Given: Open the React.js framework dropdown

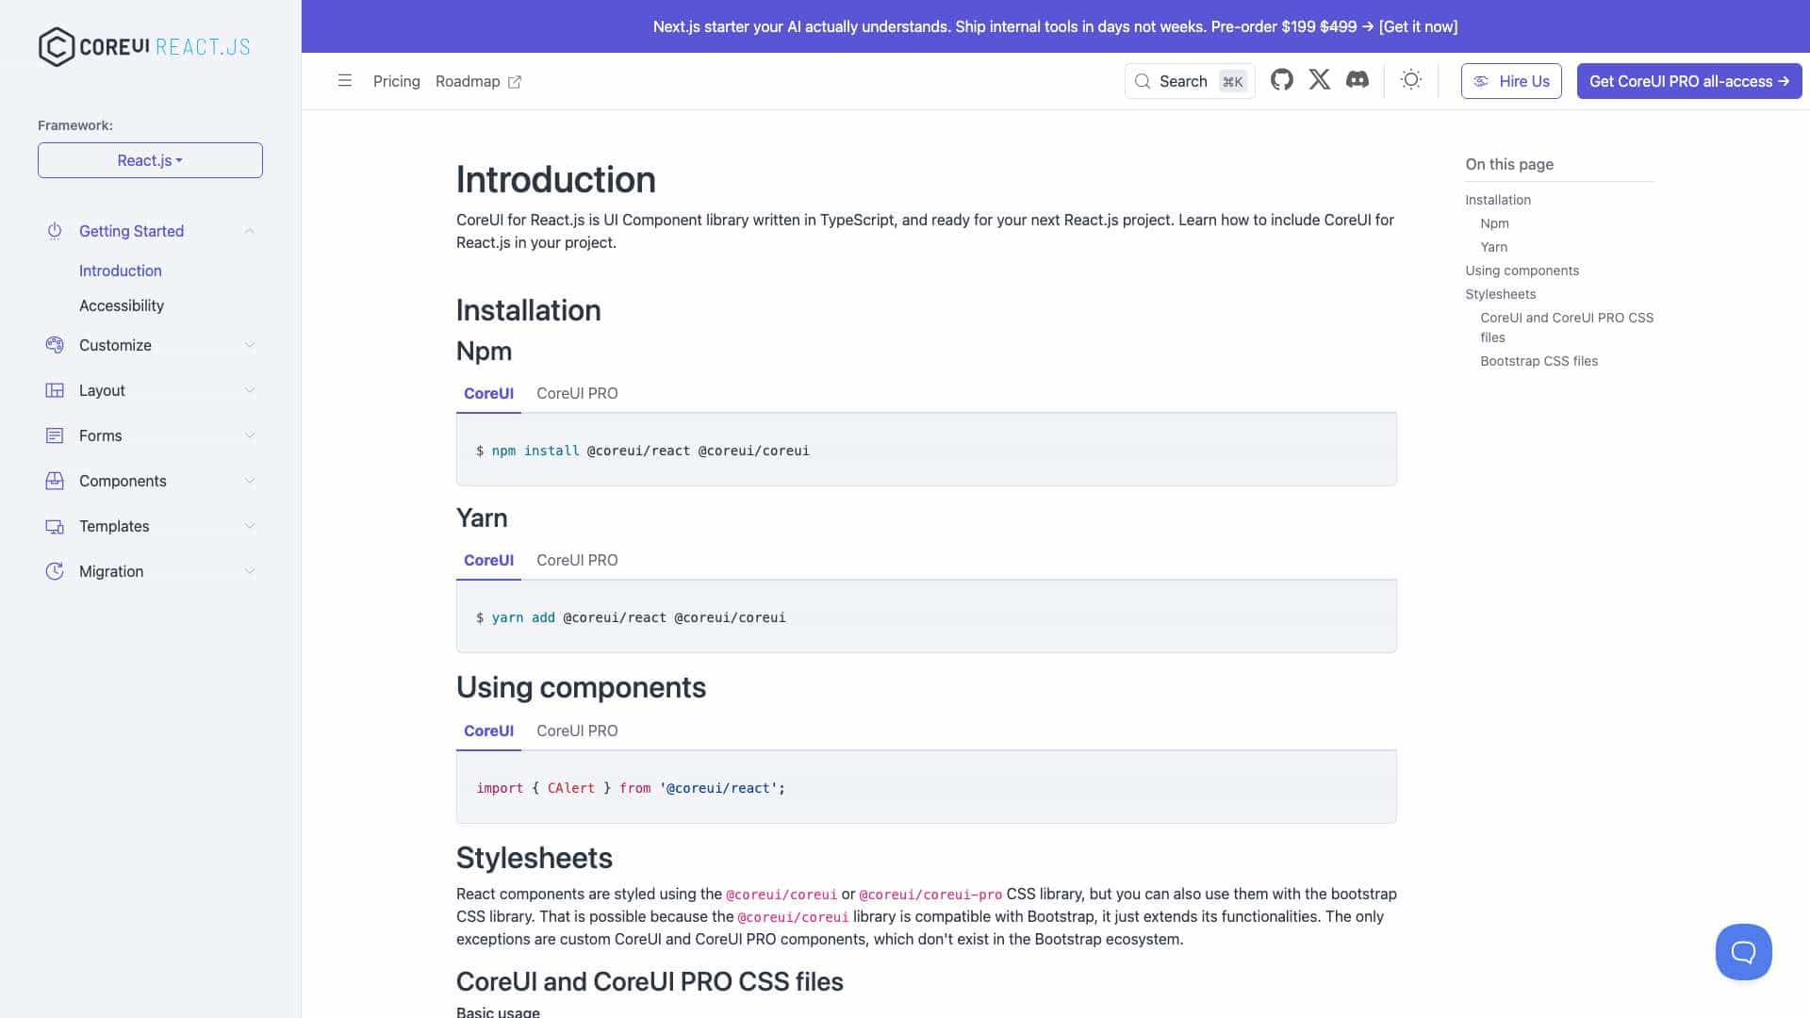Looking at the screenshot, I should (x=150, y=160).
